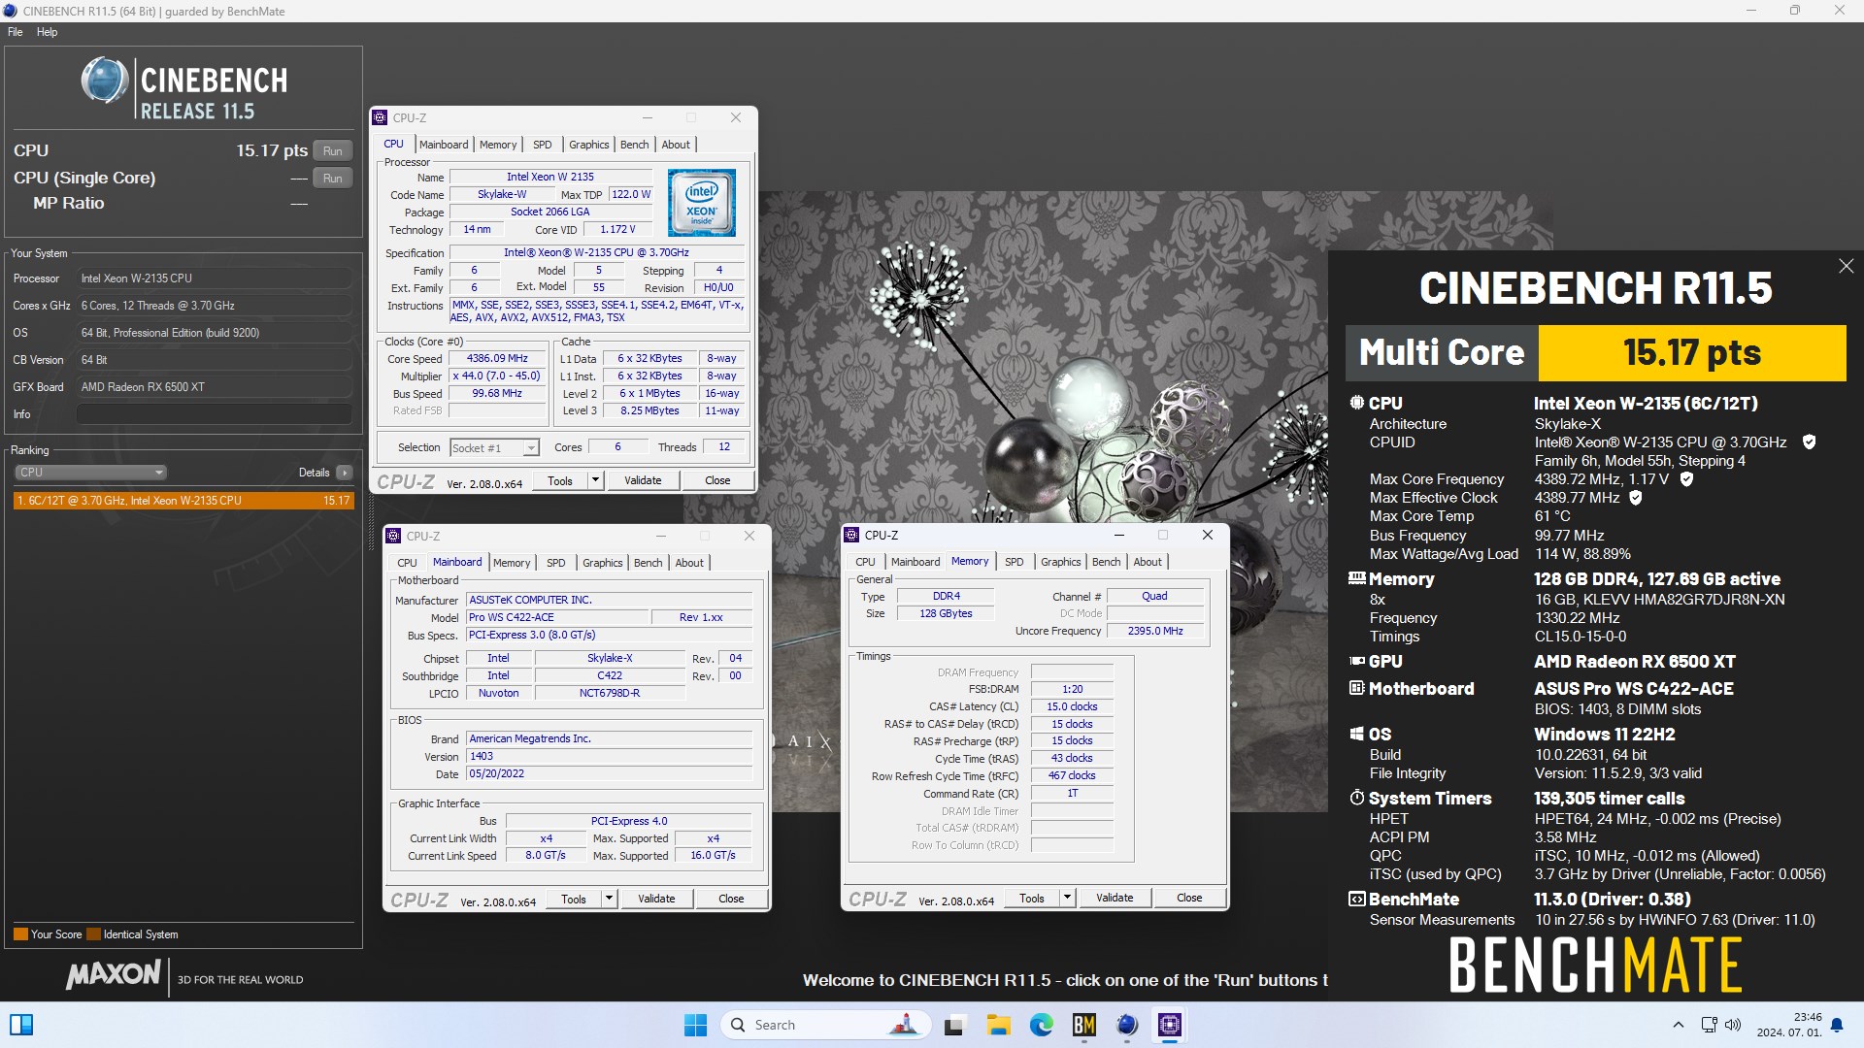
Task: Click Validate in Mainboard CPU-Z window
Action: pyautogui.click(x=656, y=899)
